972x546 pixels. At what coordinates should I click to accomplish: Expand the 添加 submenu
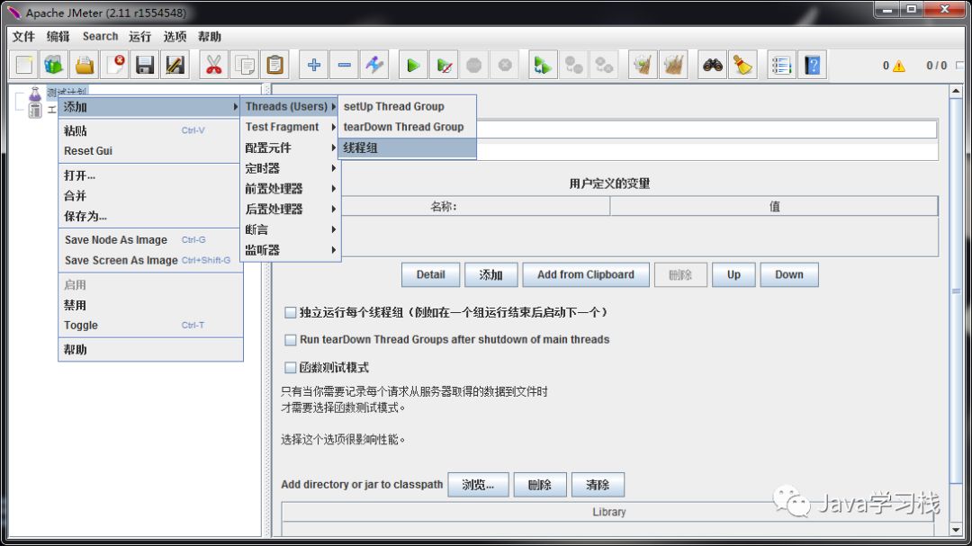[150, 107]
